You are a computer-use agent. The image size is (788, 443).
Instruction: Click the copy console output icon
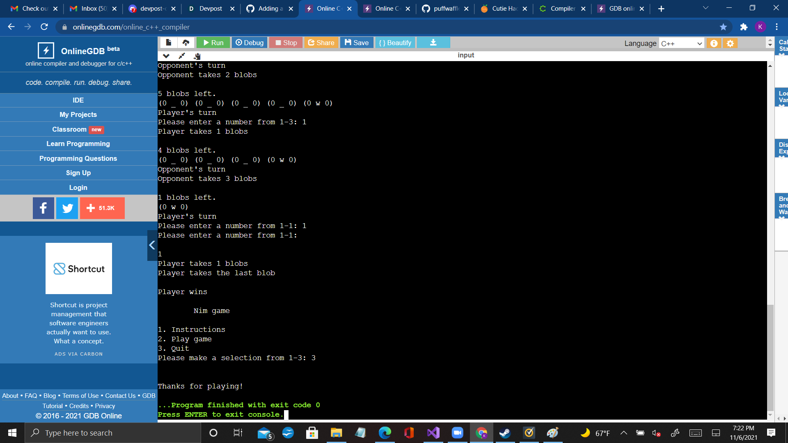197,56
